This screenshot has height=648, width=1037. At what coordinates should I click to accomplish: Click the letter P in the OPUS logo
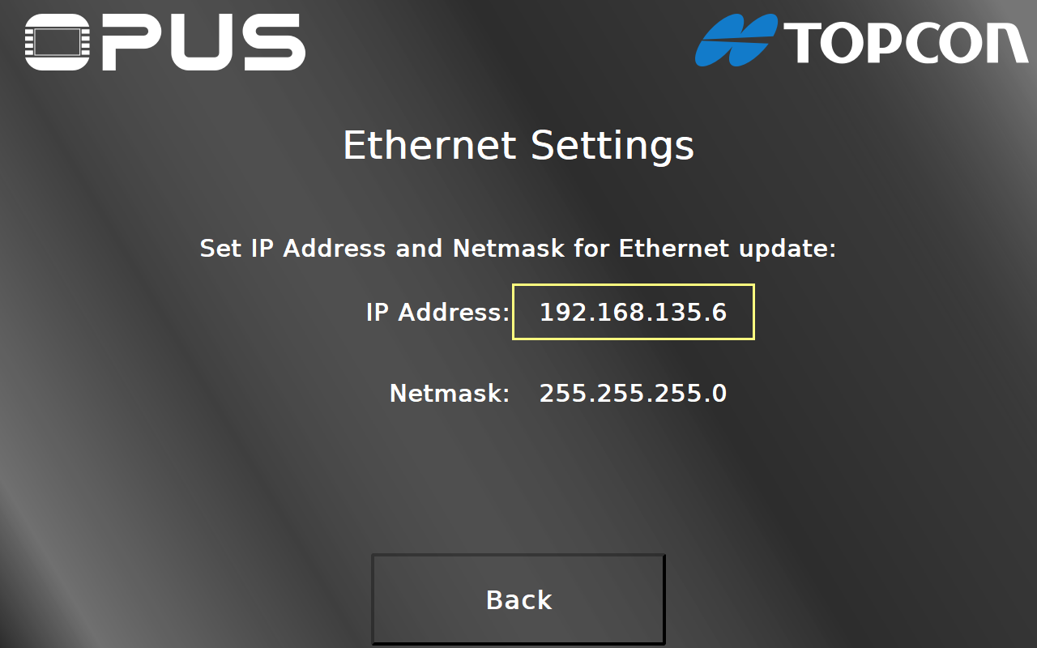click(128, 41)
